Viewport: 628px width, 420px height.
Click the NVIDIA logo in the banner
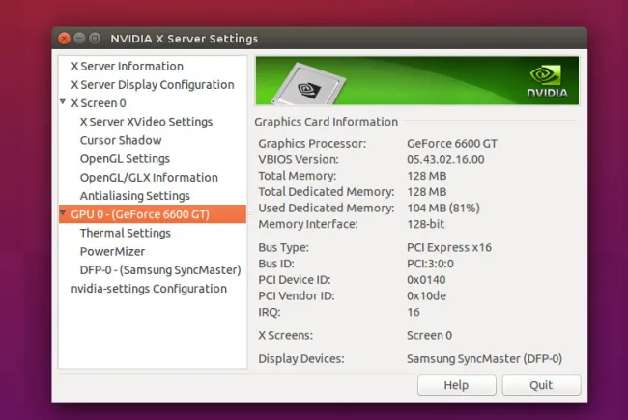pos(548,80)
